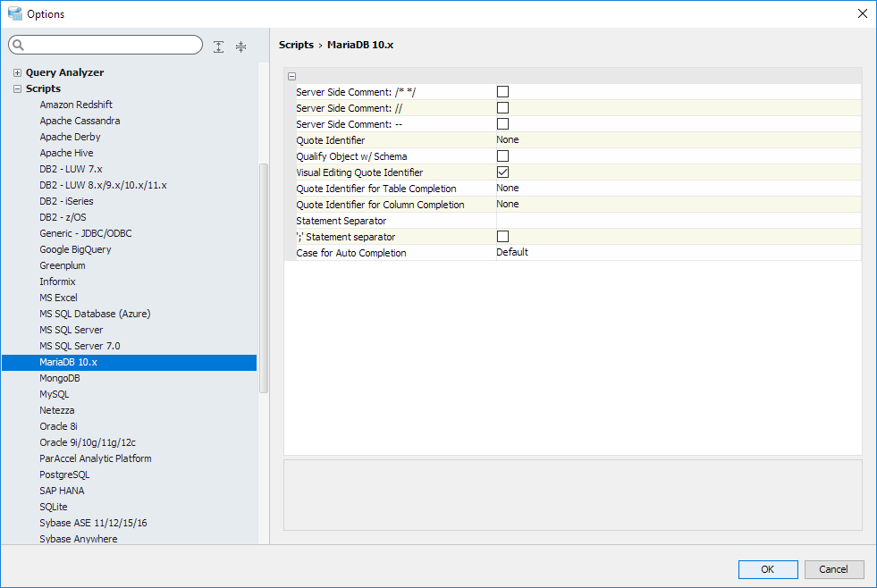Select MS SQL Server script options

(71, 330)
